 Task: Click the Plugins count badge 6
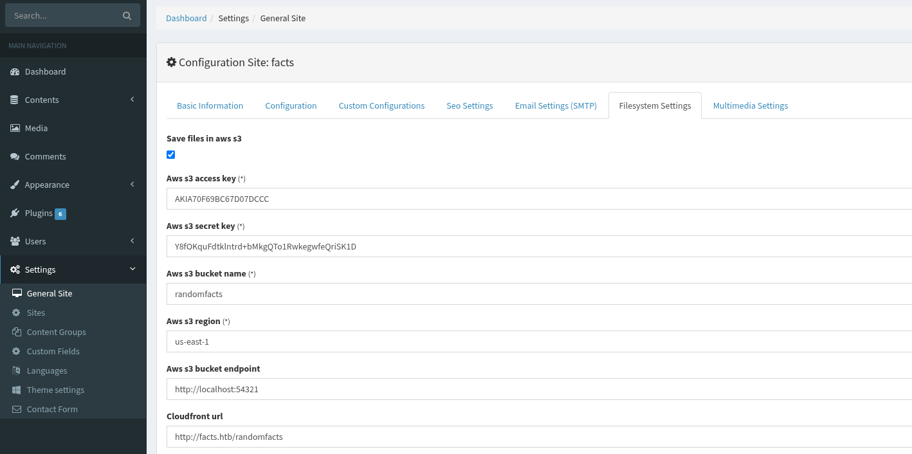(60, 213)
